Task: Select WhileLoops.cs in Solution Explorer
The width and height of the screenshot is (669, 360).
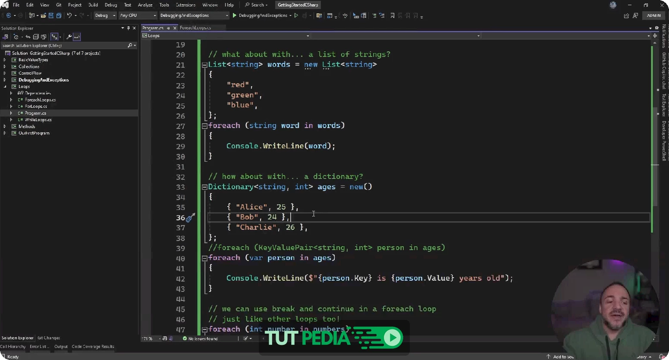Action: tap(38, 120)
